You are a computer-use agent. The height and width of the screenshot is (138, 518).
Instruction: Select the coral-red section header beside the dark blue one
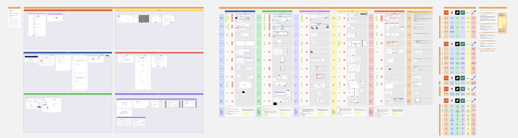click(159, 53)
